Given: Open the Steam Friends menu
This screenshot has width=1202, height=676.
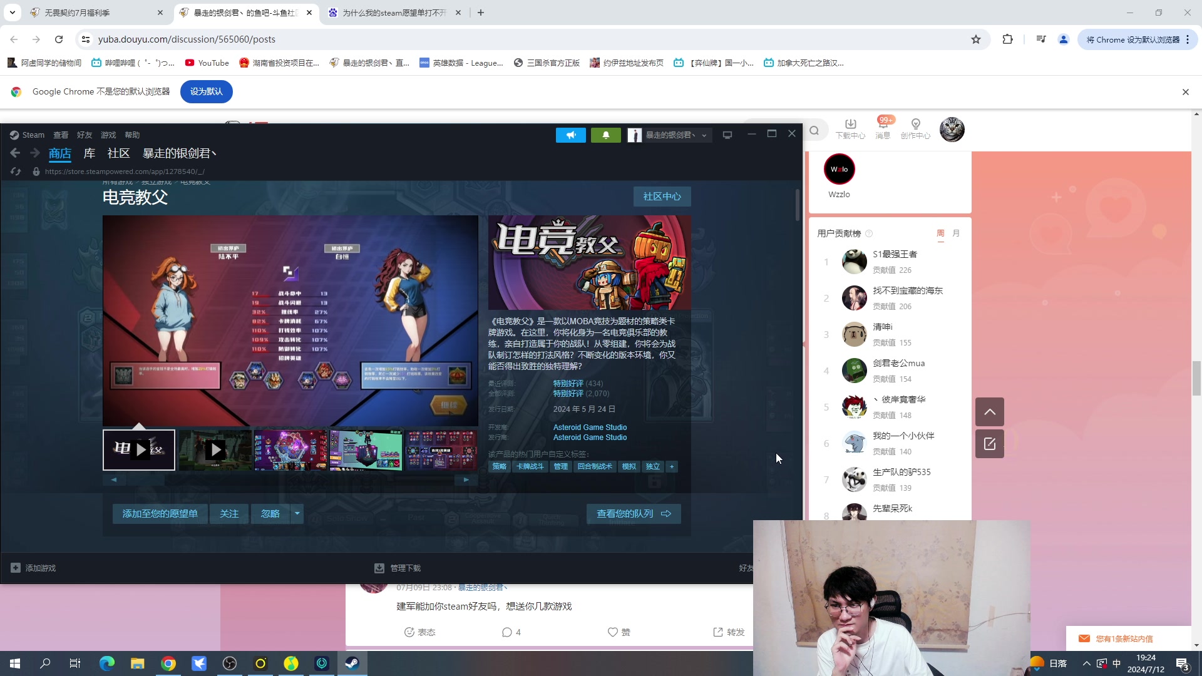Looking at the screenshot, I should (85, 135).
